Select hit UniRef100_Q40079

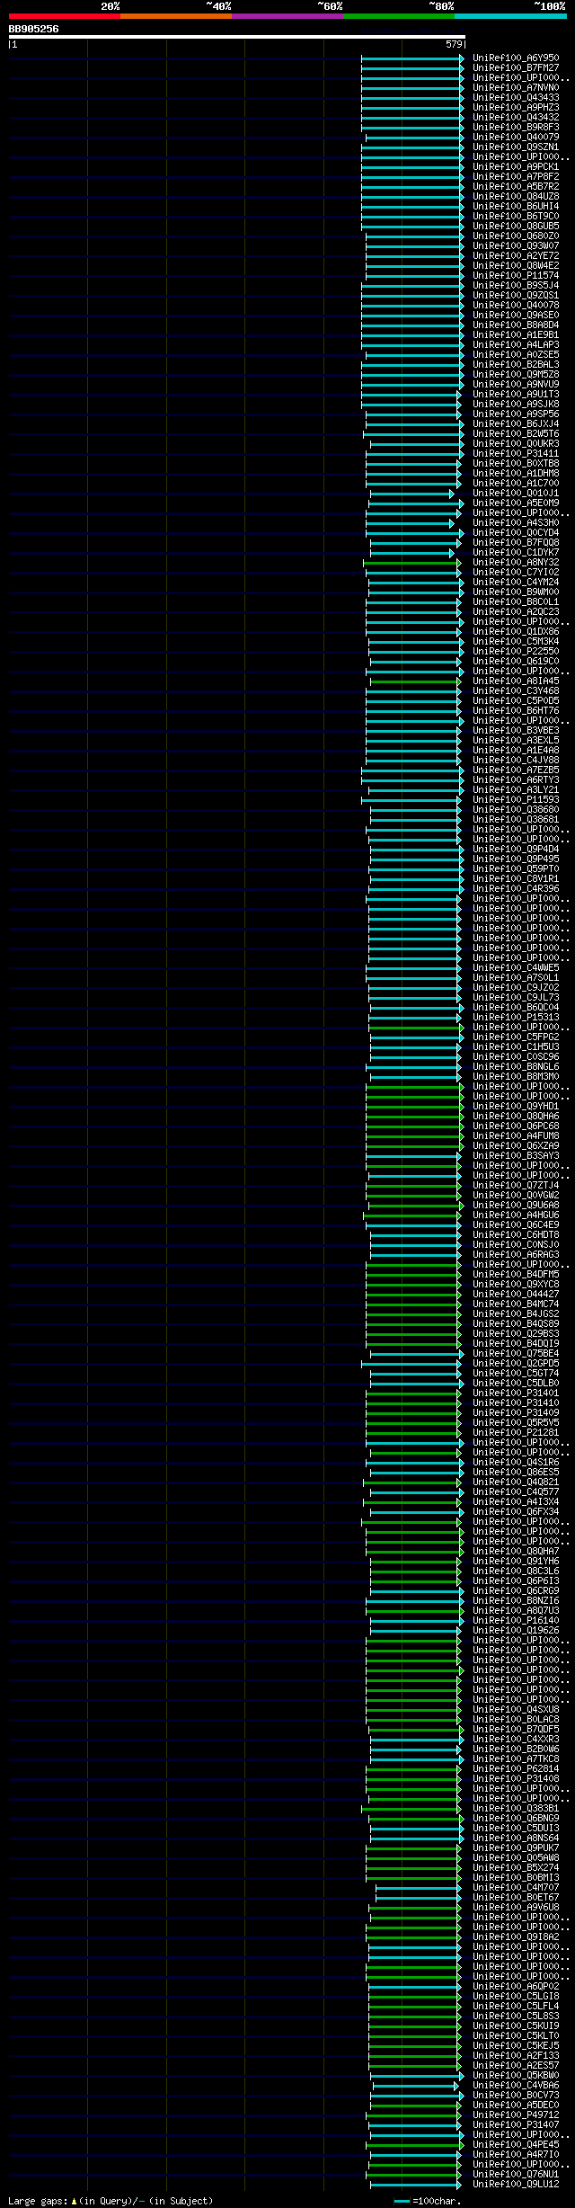(x=516, y=138)
